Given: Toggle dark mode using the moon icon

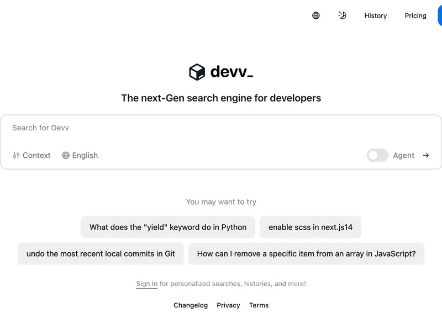Looking at the screenshot, I should 342,15.
